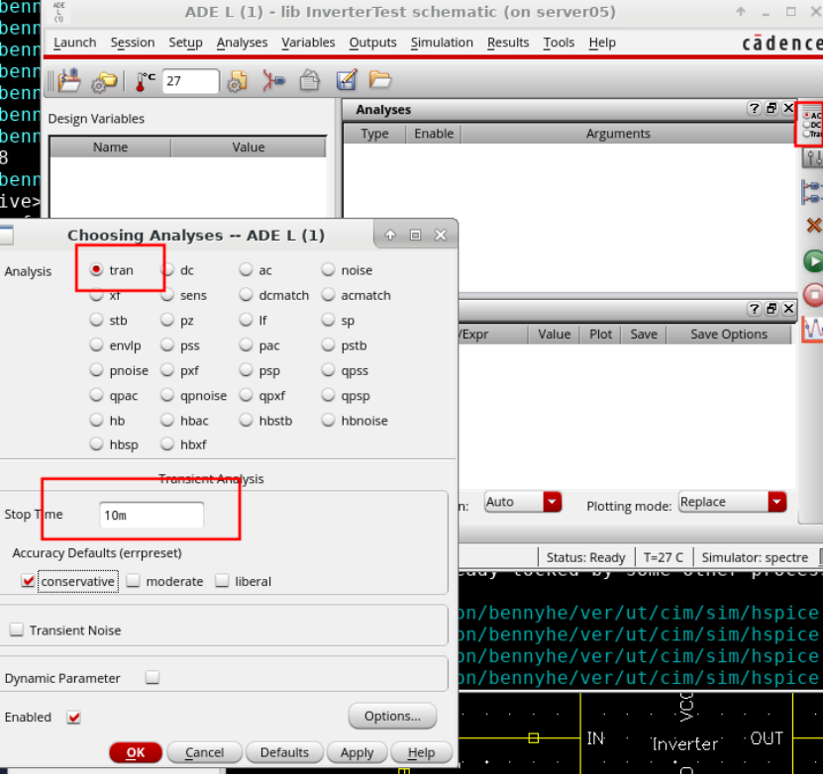The image size is (823, 775).
Task: Check the moderate accuracy checkbox
Action: click(133, 581)
